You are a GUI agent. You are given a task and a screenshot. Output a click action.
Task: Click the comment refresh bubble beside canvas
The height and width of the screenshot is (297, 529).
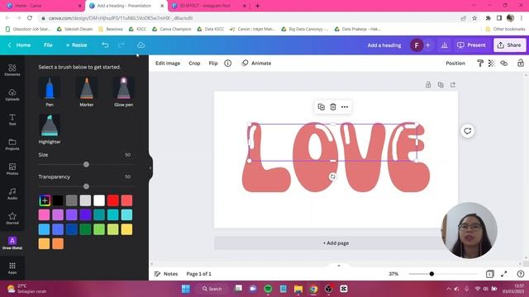pos(467,131)
